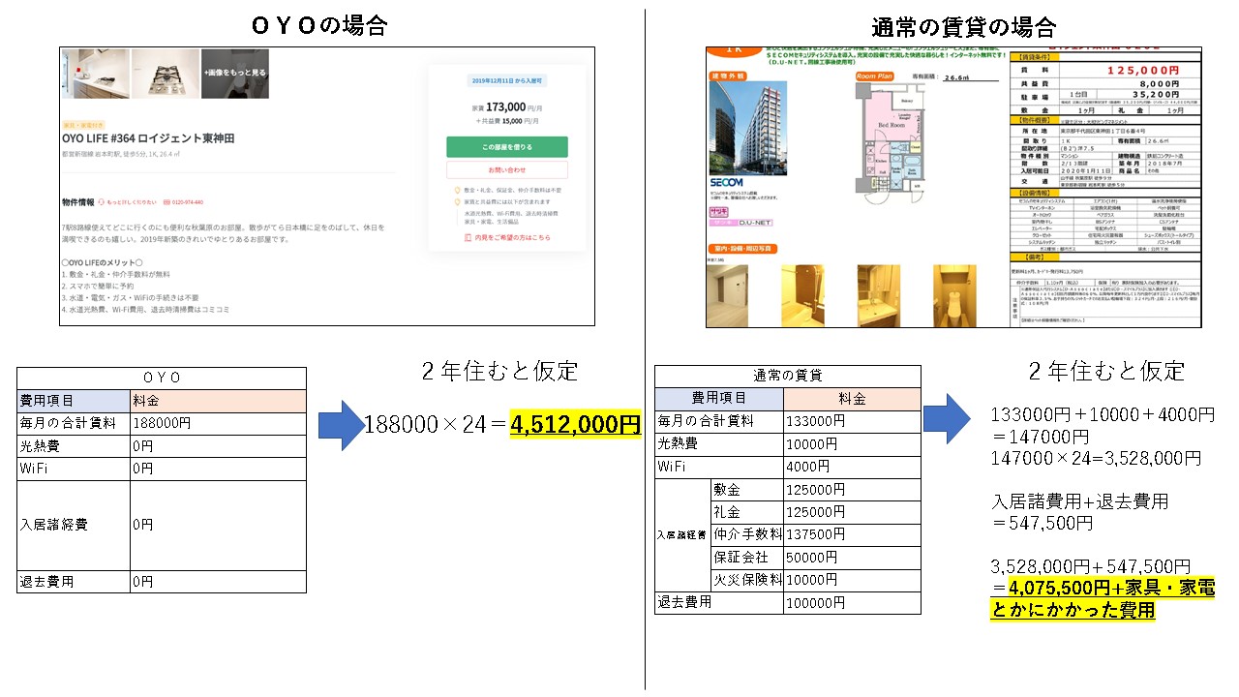Screen dimensions: 1239x697
Task: Select the kitchen counter photo thumbnail
Action: click(96, 73)
